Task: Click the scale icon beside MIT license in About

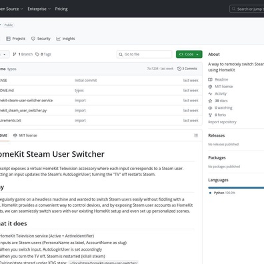Action: point(210,87)
